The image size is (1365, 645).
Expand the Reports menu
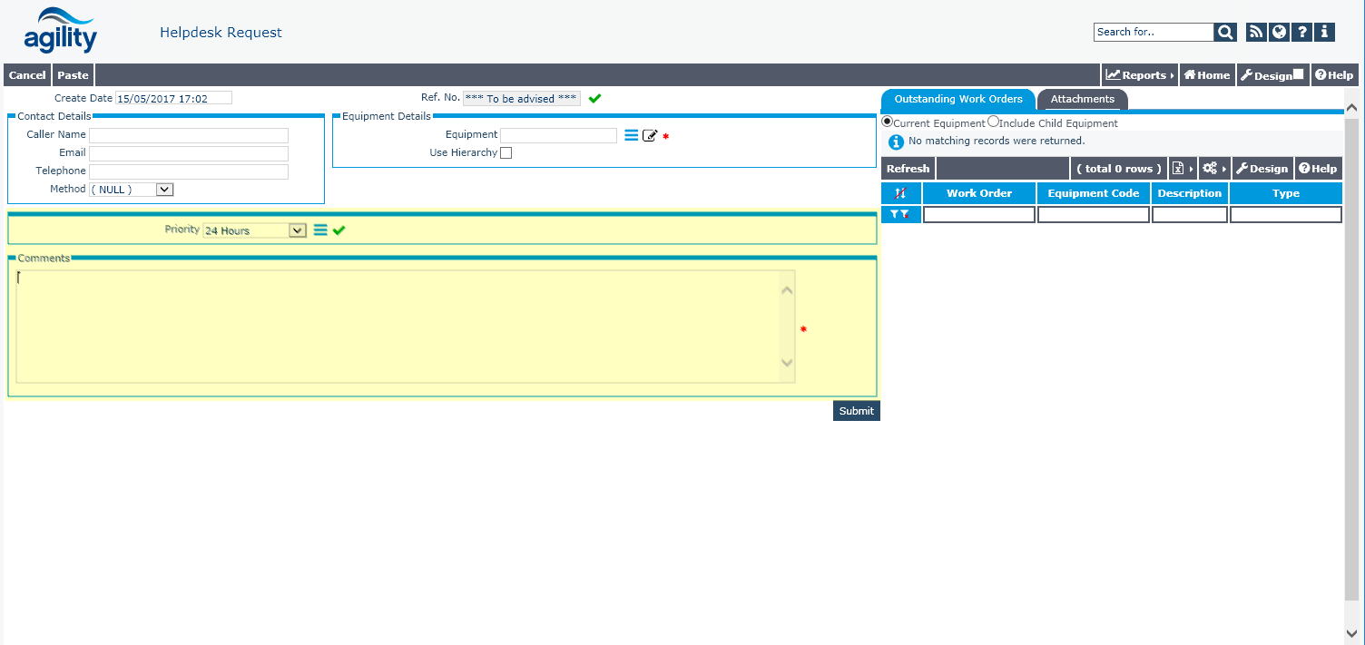point(1139,75)
